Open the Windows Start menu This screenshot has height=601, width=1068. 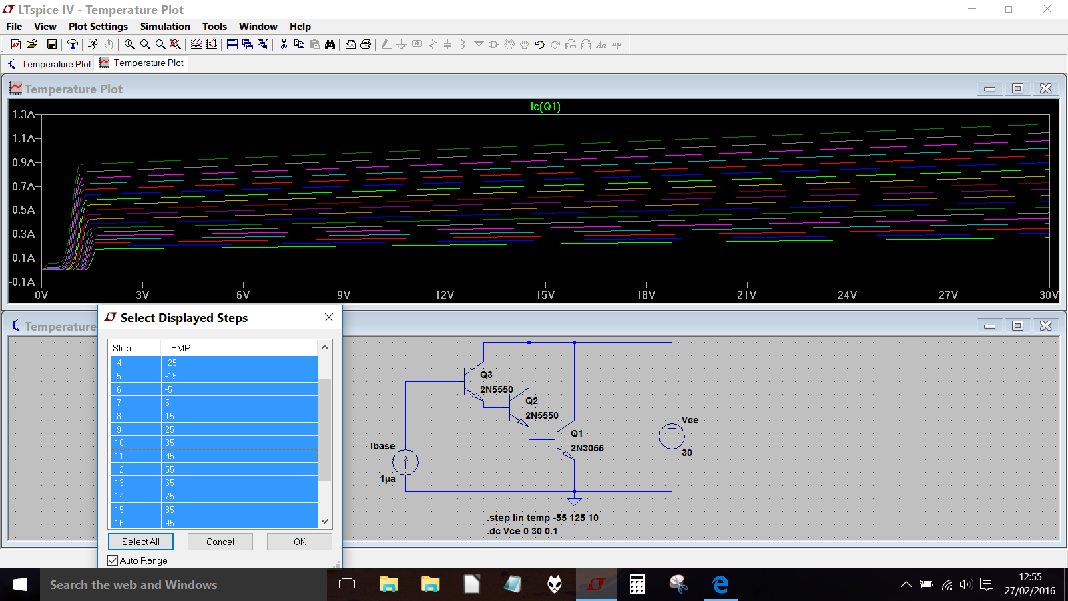pyautogui.click(x=19, y=584)
